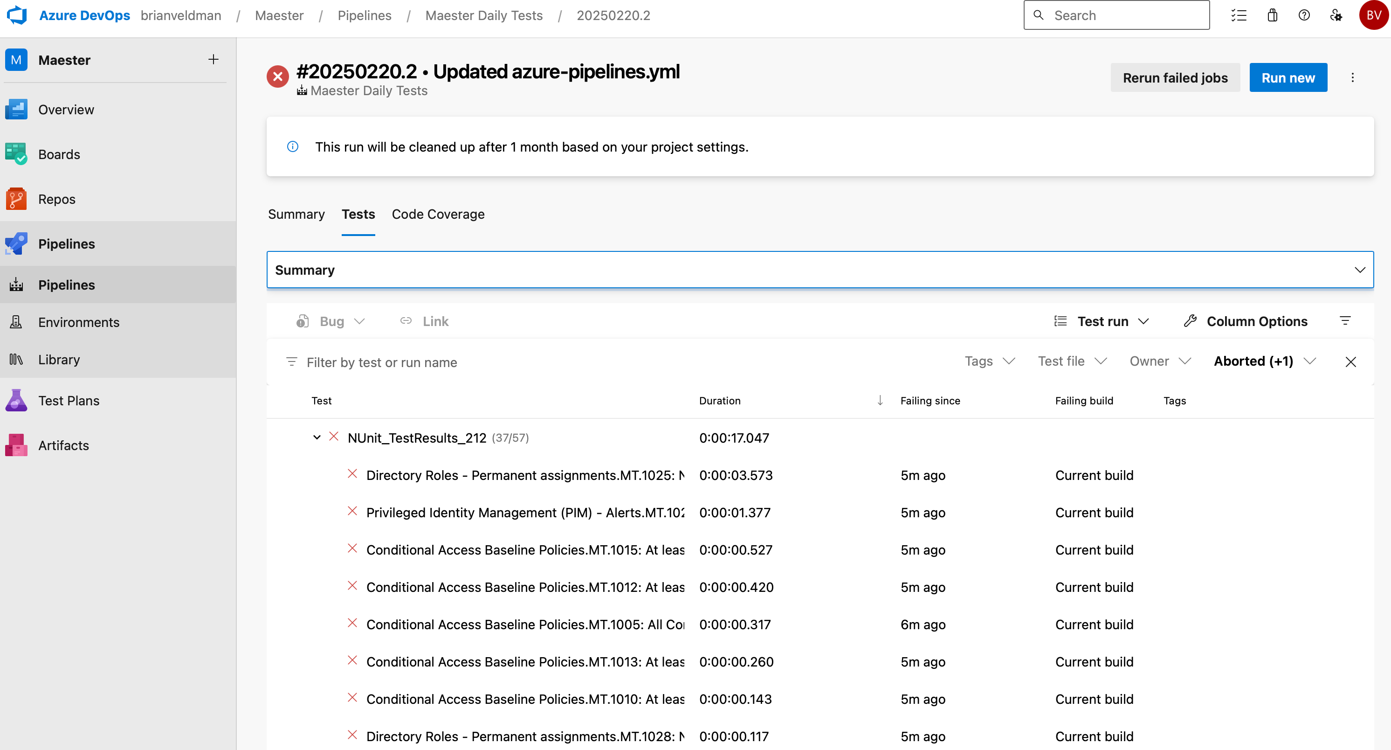Open Boards from the left sidebar
Image resolution: width=1391 pixels, height=750 pixels.
click(59, 154)
